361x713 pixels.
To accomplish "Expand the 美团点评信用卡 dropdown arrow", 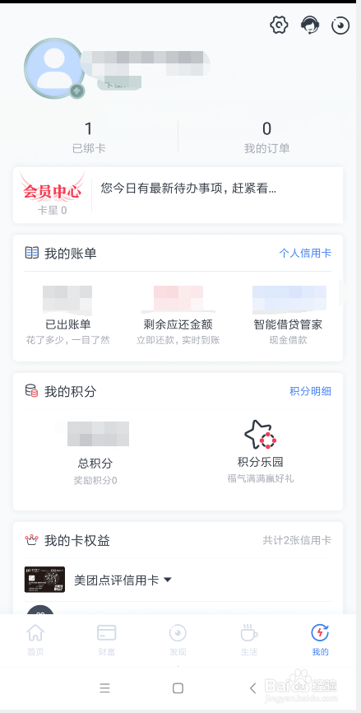I will pyautogui.click(x=168, y=580).
